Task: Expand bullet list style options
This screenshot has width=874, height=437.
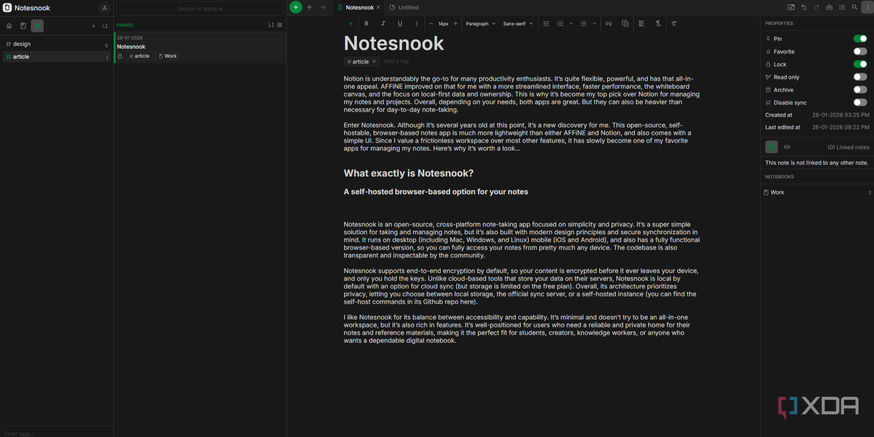Action: coord(594,24)
